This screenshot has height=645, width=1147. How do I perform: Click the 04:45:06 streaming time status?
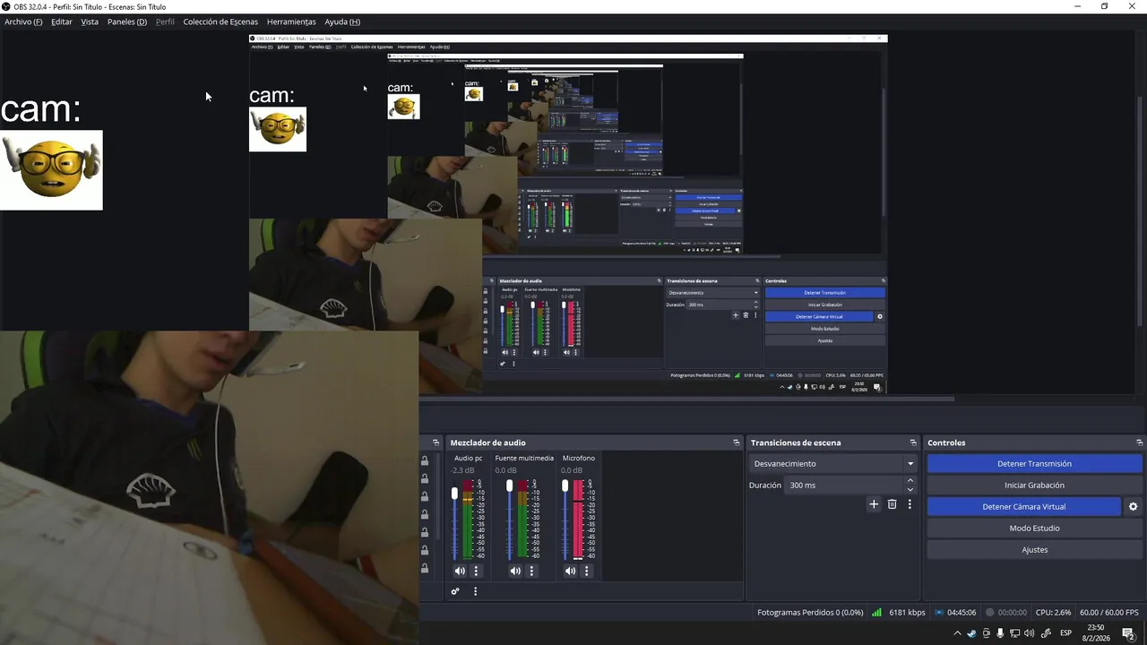(962, 613)
